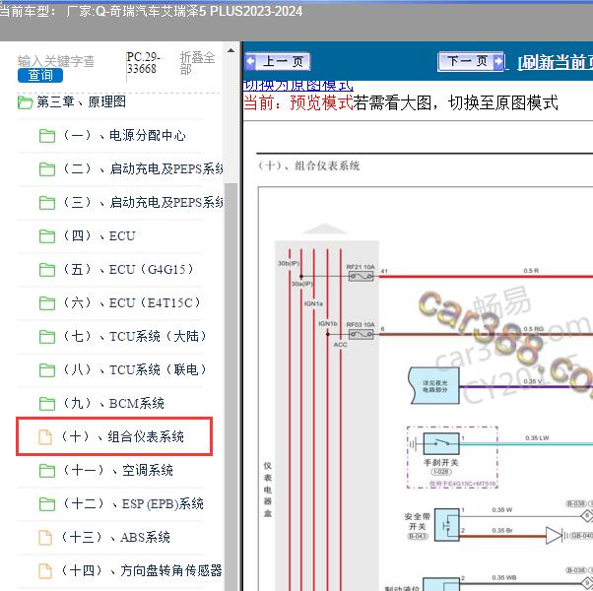Open （十四）、方向盘转角传感器 tree item
This screenshot has height=591, width=593.
pyautogui.click(x=141, y=570)
